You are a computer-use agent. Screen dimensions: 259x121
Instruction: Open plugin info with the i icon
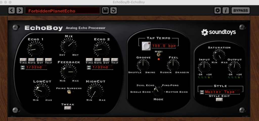click(225, 10)
